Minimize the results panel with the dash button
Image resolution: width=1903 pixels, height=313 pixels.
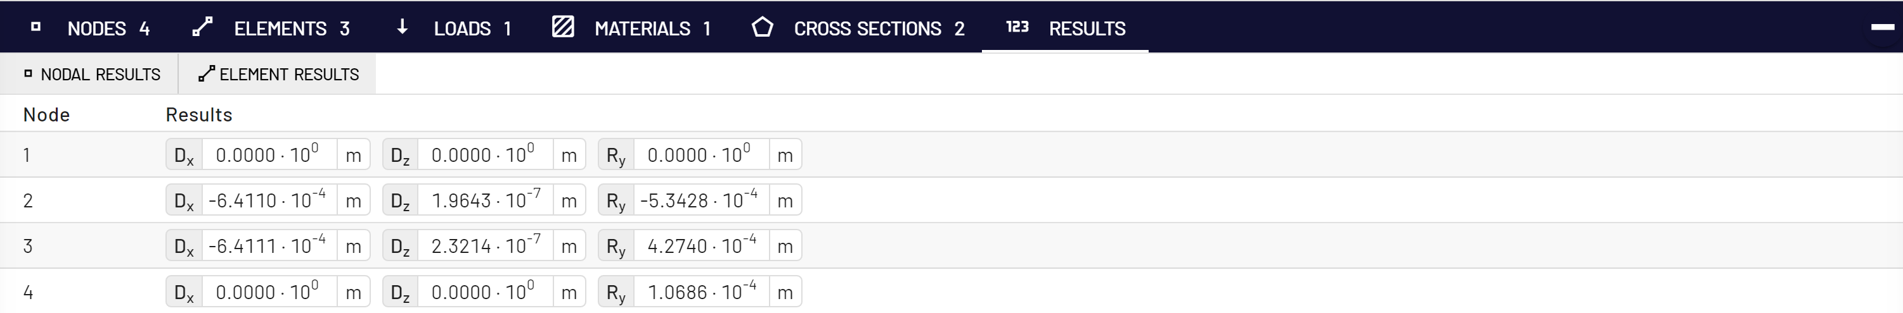1882,27
